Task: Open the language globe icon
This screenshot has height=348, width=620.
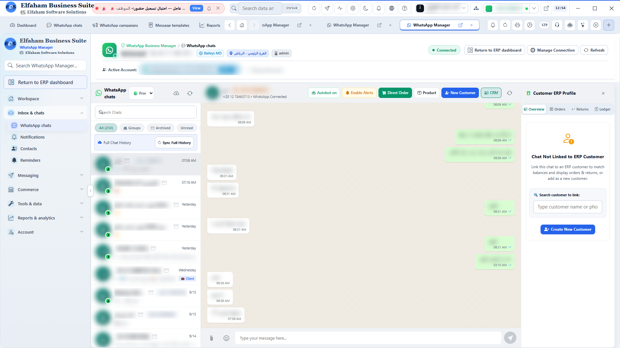Action: tap(392, 8)
